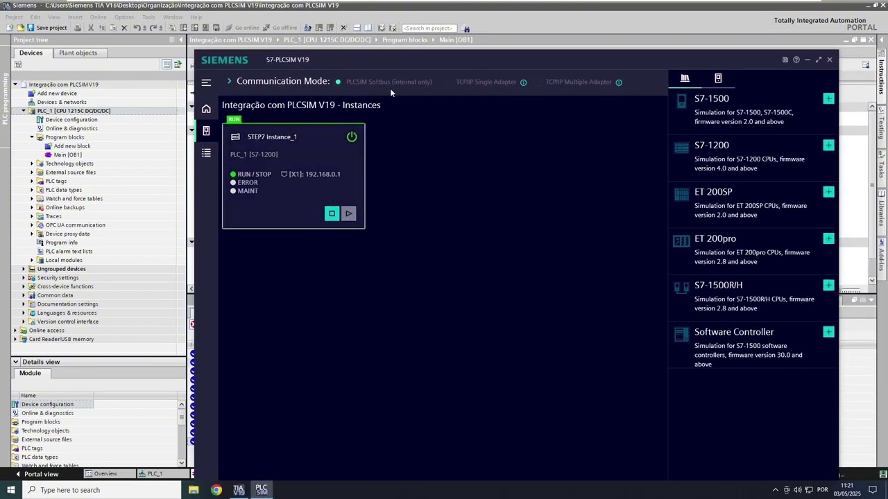888x499 pixels.
Task: Add an S7-1200 simulation instance
Action: pos(828,145)
